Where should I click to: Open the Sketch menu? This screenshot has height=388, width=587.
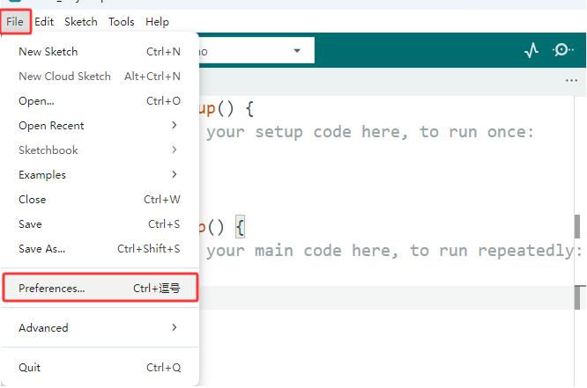81,22
